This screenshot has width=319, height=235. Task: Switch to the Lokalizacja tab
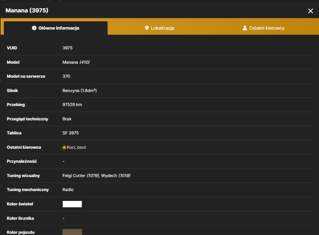(159, 28)
